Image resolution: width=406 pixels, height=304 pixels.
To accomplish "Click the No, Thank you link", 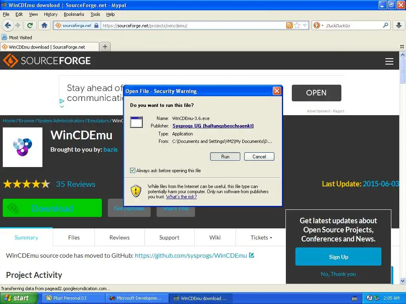I will coord(338,274).
